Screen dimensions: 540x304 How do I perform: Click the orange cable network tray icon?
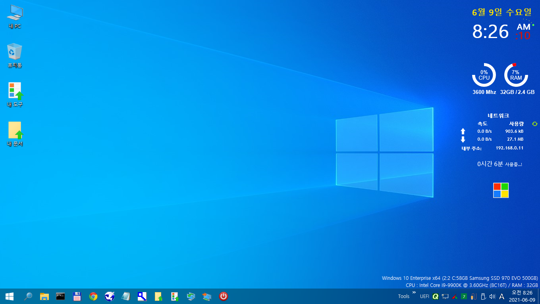tap(473, 296)
